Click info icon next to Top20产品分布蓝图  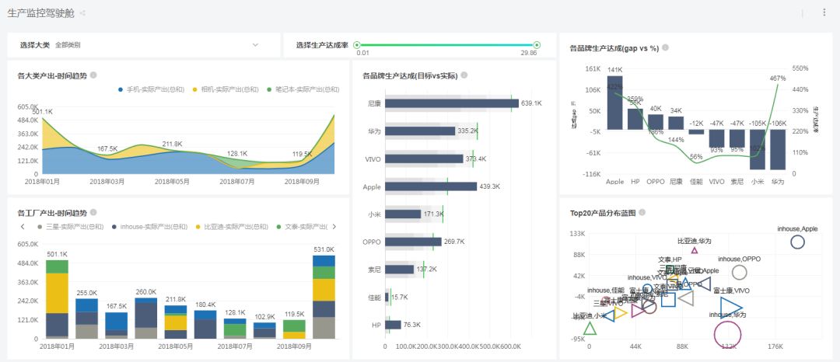tap(642, 212)
